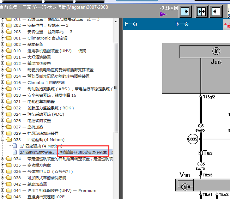Select 038 可加热式车窗清洗喷嘴
The width and height of the screenshot is (230, 199).
pyautogui.click(x=40, y=178)
